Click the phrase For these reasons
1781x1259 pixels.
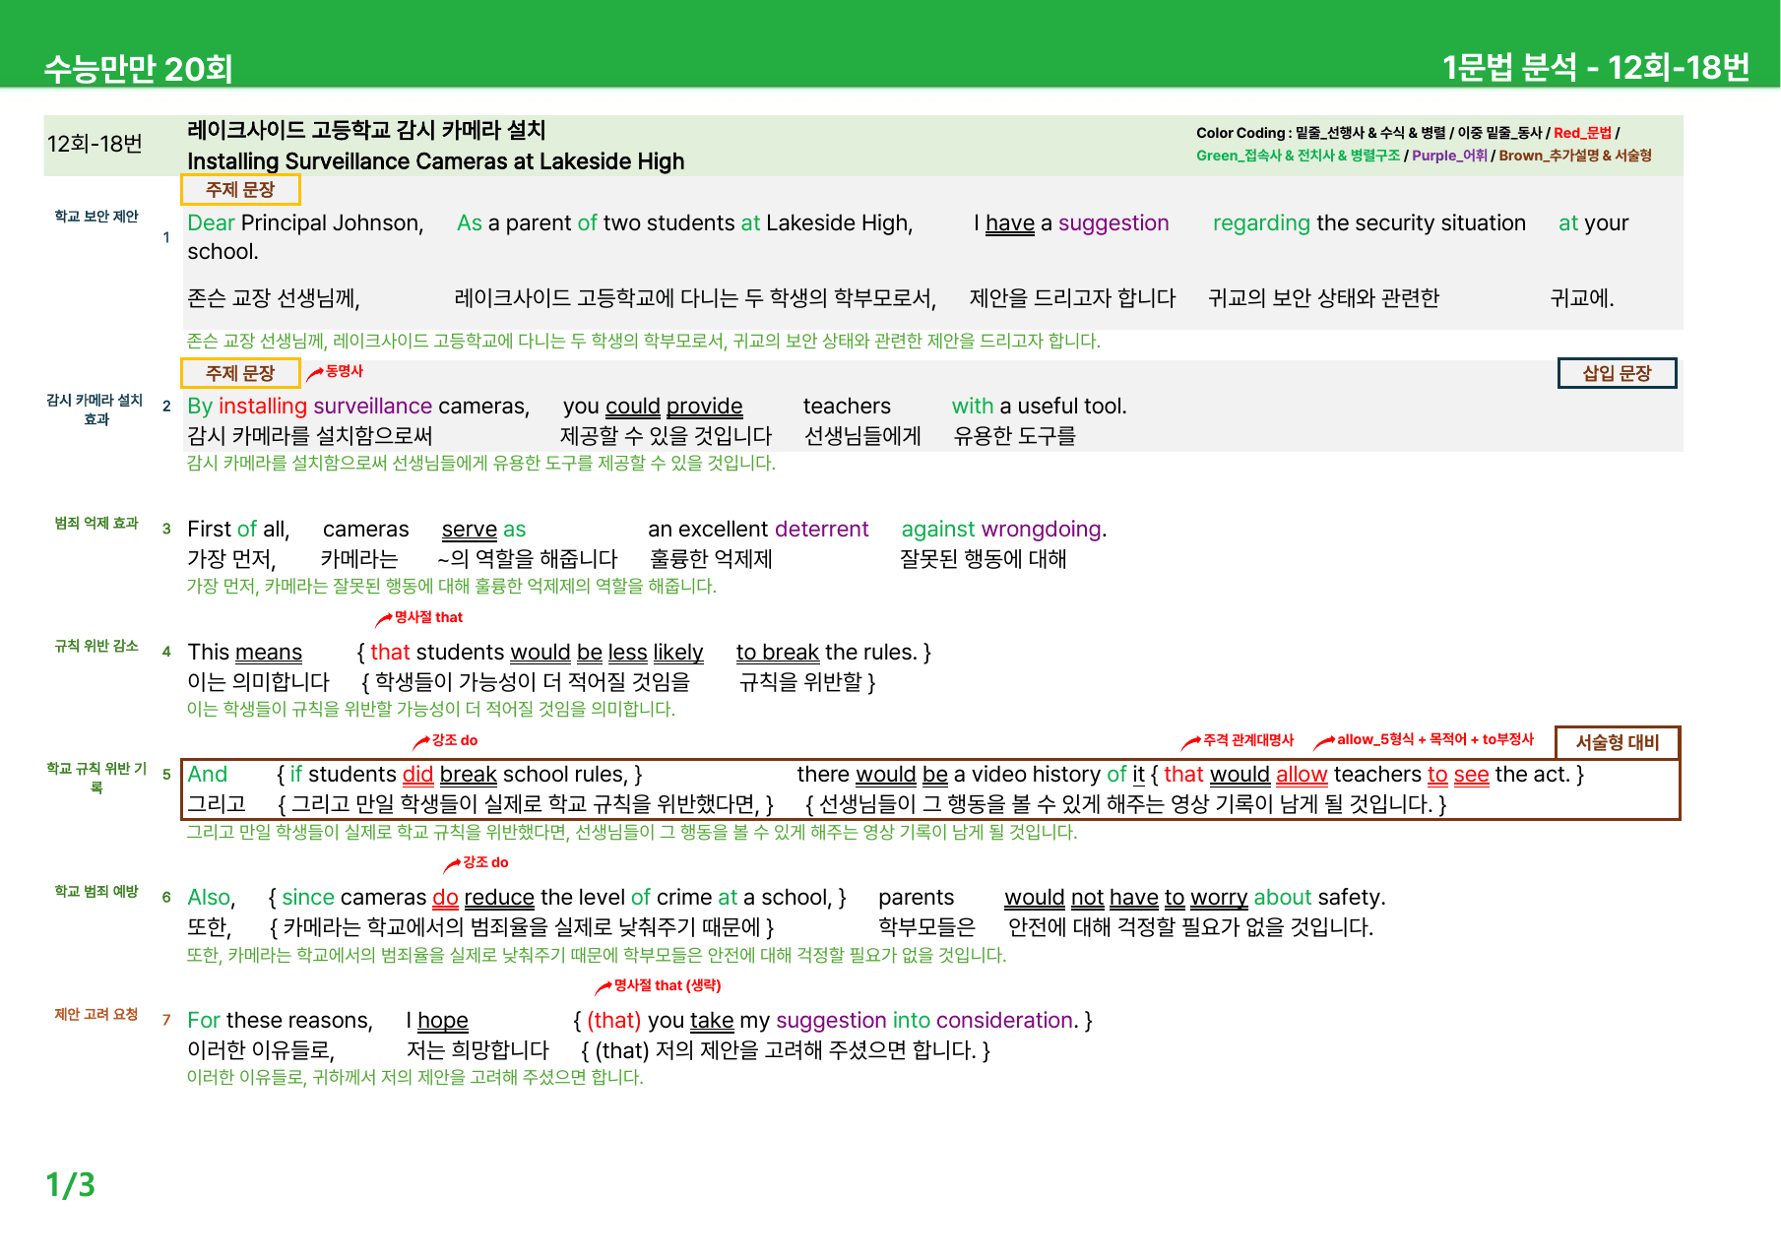(280, 1021)
